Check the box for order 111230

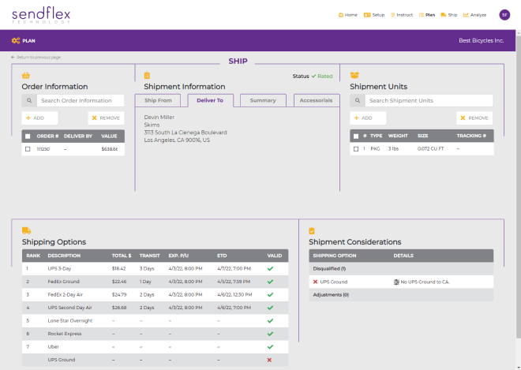[x=28, y=148]
